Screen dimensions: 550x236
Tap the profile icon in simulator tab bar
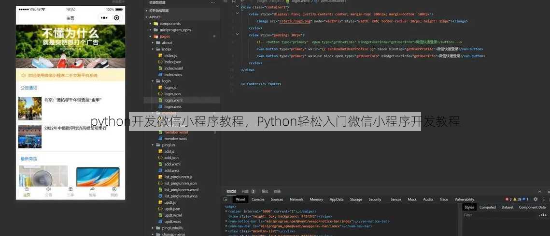(x=114, y=189)
